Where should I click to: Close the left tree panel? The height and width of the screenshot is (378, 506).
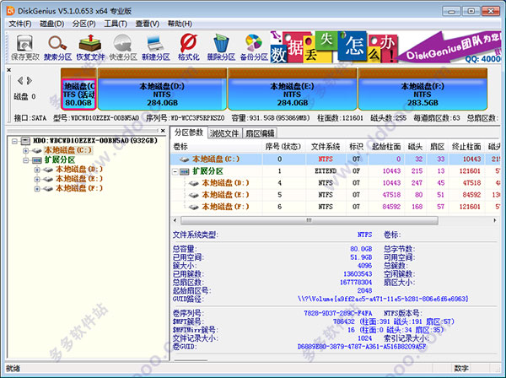coord(163,131)
